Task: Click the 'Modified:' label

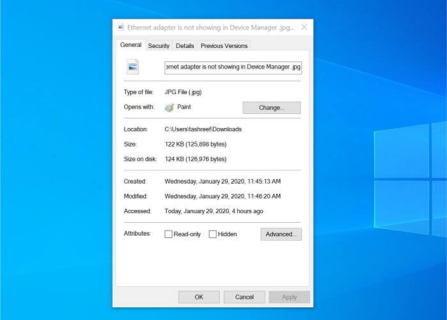Action: coord(136,196)
